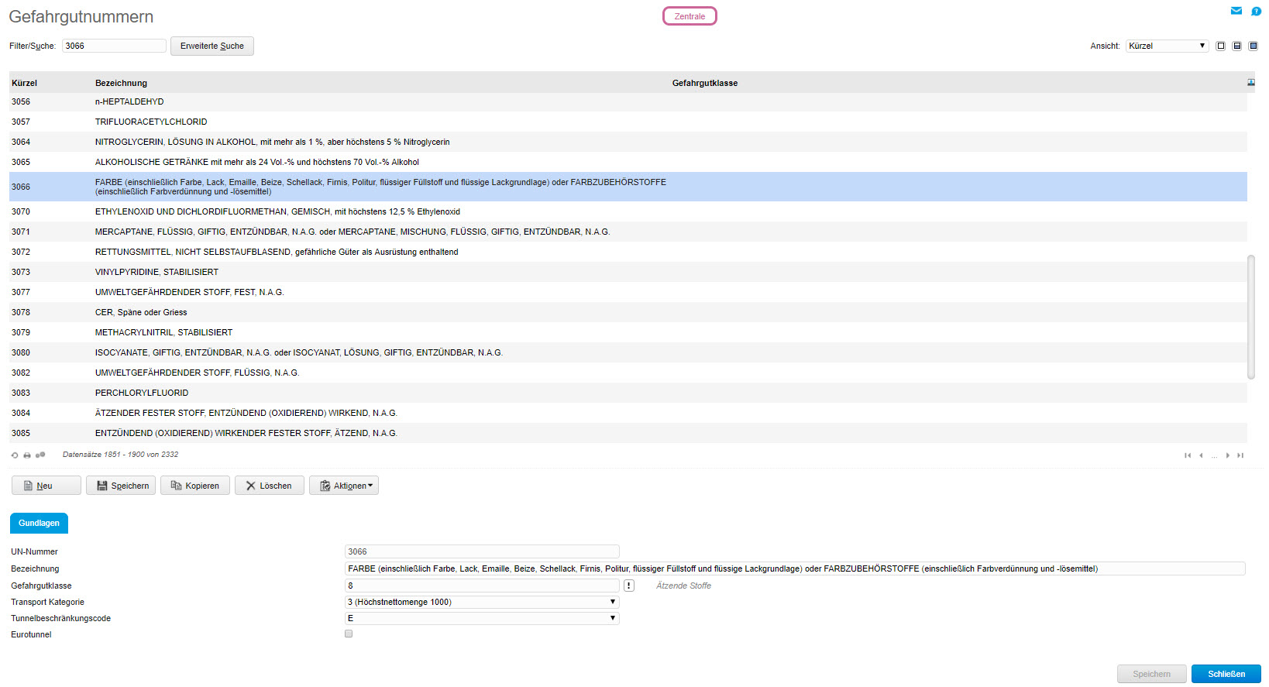This screenshot has width=1269, height=687.
Task: Click the Kopieren button
Action: coord(195,486)
